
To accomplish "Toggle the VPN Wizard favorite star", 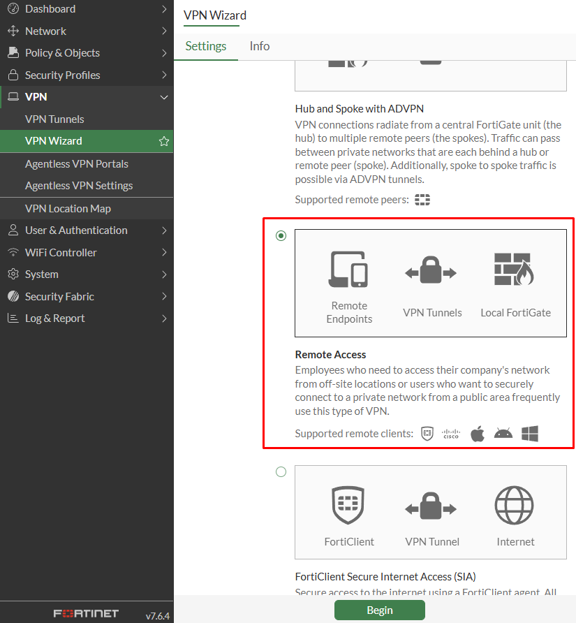I will [163, 141].
